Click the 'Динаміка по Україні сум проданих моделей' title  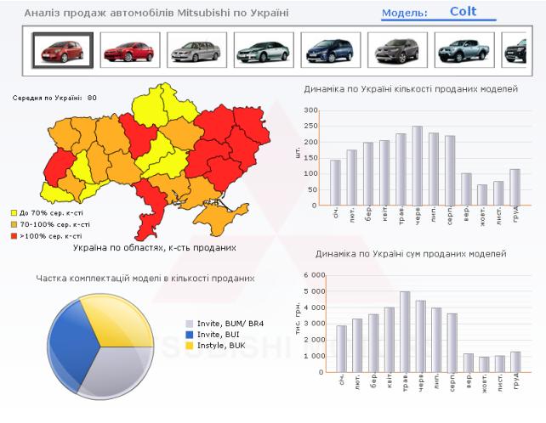click(411, 254)
